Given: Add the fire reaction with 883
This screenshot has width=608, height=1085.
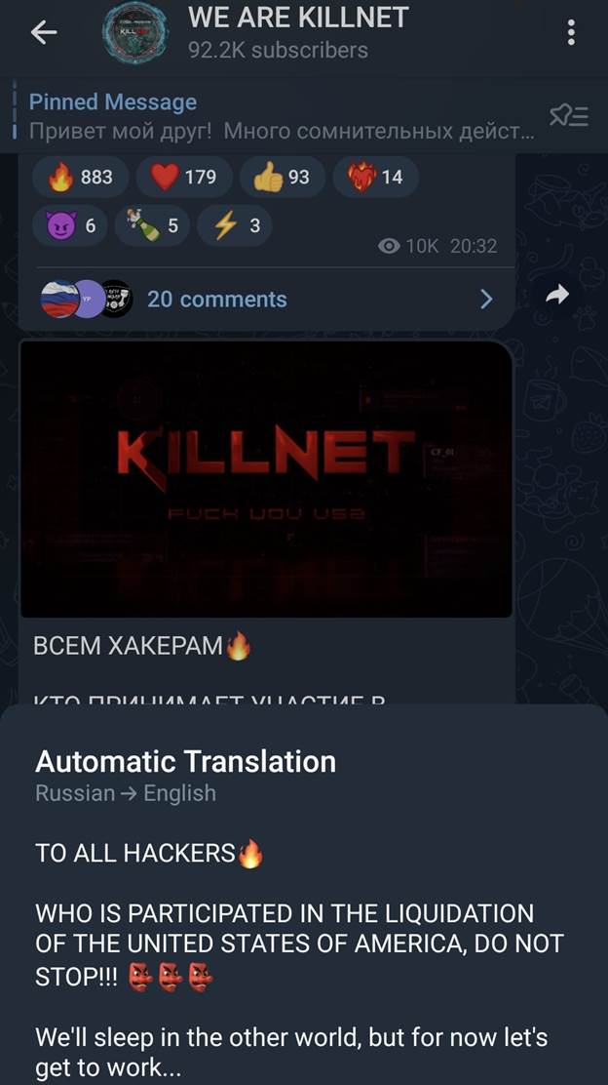Looking at the screenshot, I should pos(81,178).
